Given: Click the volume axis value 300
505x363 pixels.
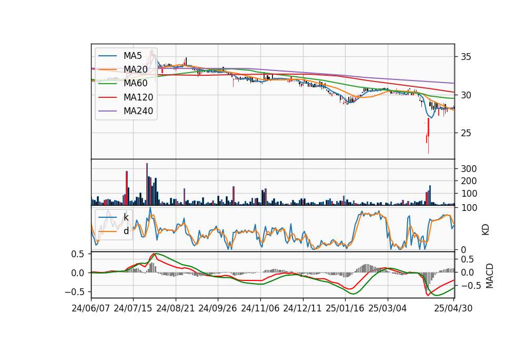Looking at the screenshot, I should coord(469,169).
